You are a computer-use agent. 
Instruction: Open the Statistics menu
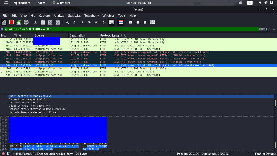point(74,15)
